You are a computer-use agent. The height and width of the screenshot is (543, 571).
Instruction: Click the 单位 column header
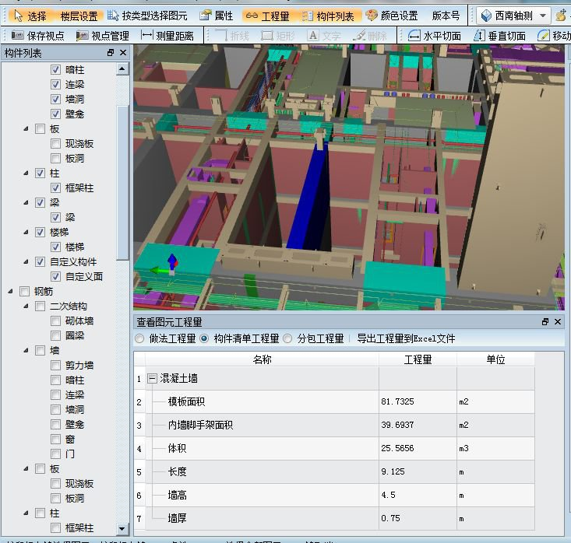(495, 359)
